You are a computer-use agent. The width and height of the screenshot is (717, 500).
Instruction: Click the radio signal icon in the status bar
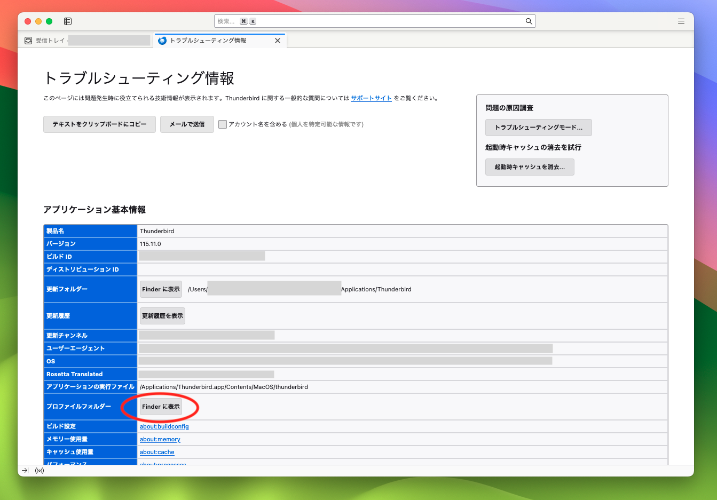39,471
